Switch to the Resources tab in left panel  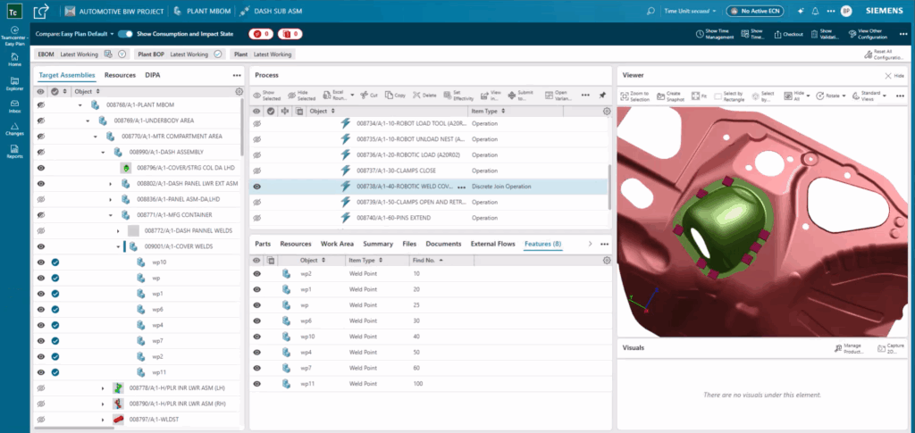(120, 75)
